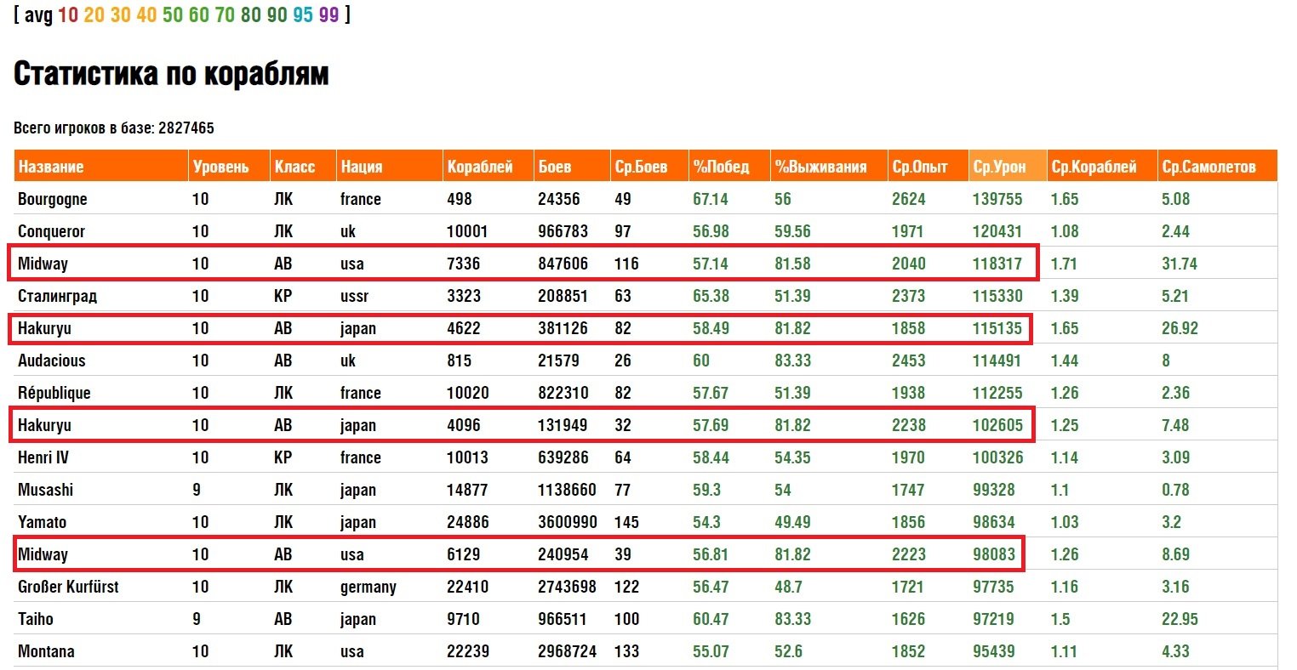This screenshot has height=670, width=1297.
Task: Sort by the Ср.Опыт column header
Action: 919,167
